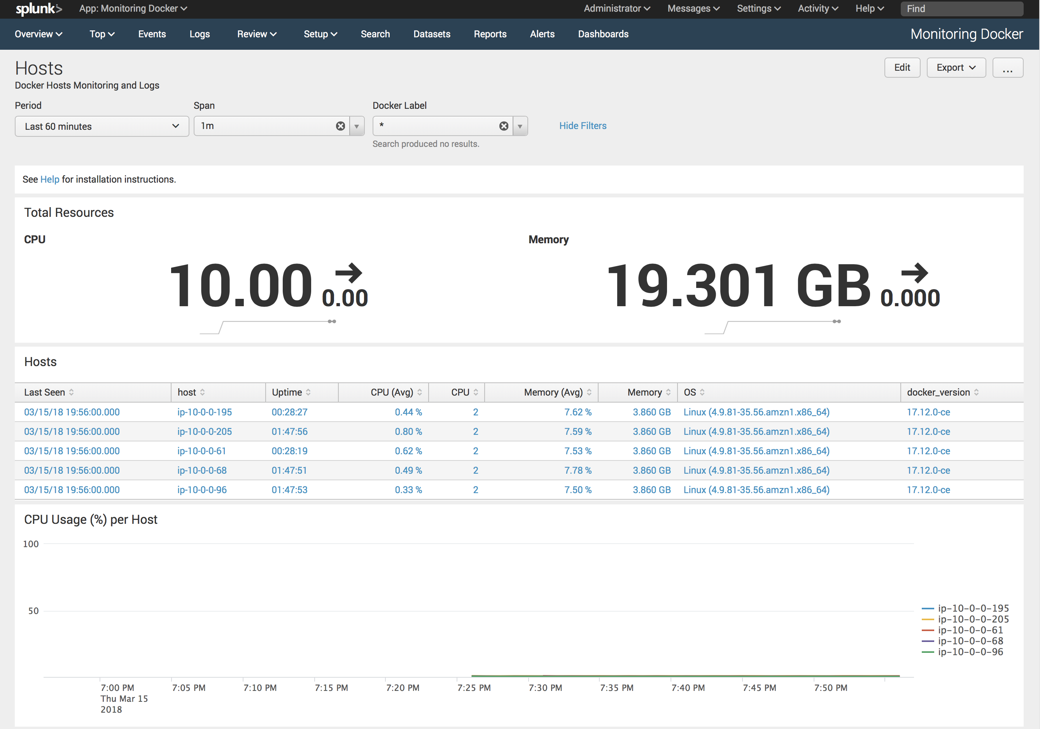Click the 7.78 % memory average cell
This screenshot has width=1040, height=729.
click(578, 471)
